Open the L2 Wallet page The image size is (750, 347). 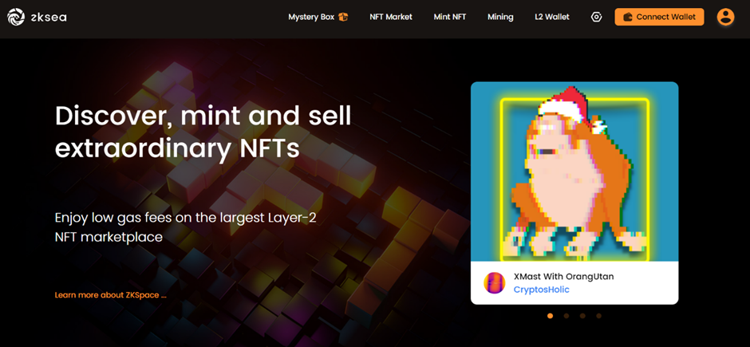point(552,17)
